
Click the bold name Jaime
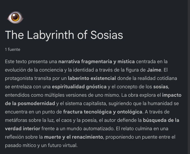coord(154,70)
